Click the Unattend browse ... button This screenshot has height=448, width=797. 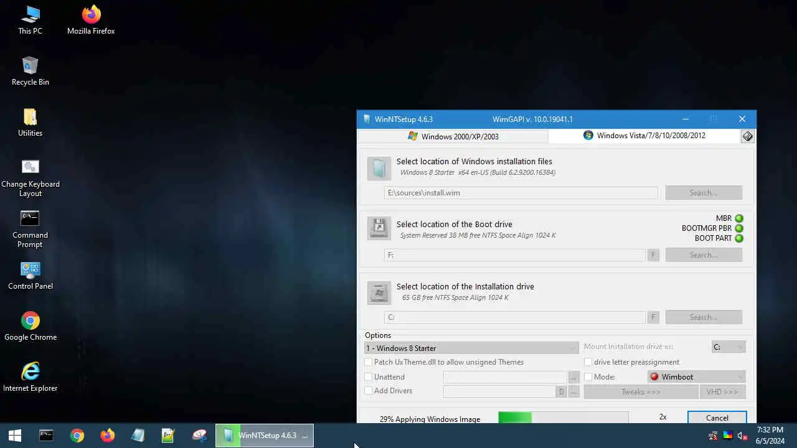573,377
